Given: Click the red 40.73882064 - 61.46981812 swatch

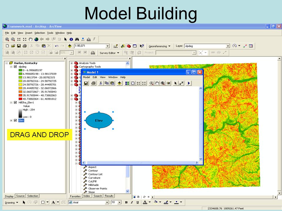Looking at the screenshot, I should [20, 99].
